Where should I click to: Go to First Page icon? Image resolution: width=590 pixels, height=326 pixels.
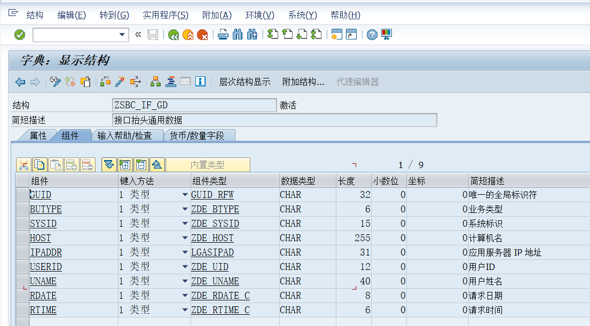272,35
